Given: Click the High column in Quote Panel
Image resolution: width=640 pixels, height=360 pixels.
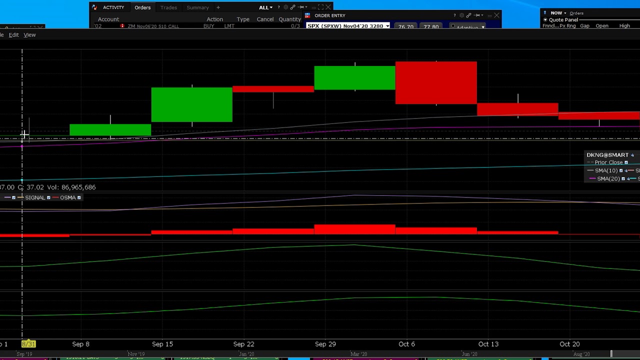Looking at the screenshot, I should [624, 26].
